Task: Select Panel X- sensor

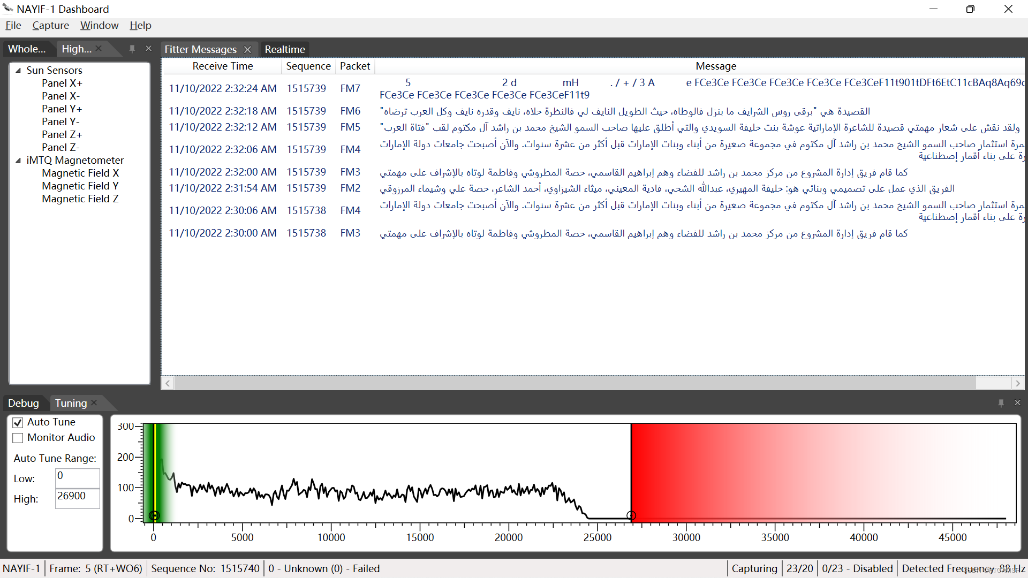Action: pos(61,96)
